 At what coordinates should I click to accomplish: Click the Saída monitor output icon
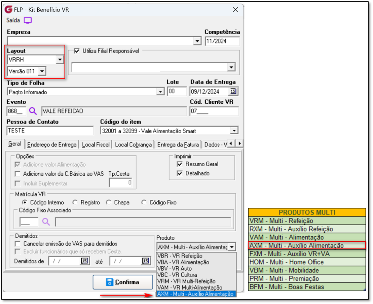tap(28, 21)
